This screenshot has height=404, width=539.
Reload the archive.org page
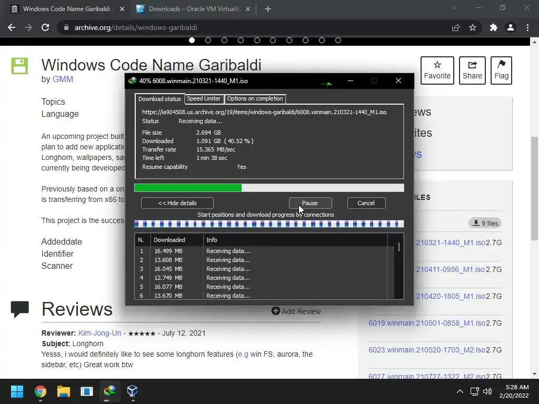(45, 27)
